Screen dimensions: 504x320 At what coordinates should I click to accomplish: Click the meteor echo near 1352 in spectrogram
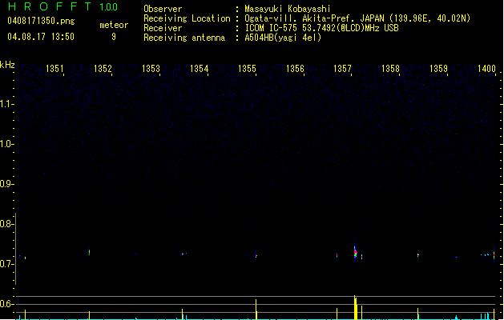click(89, 252)
